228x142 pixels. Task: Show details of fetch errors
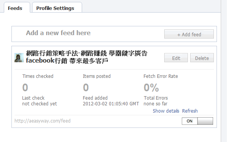pyautogui.click(x=166, y=111)
